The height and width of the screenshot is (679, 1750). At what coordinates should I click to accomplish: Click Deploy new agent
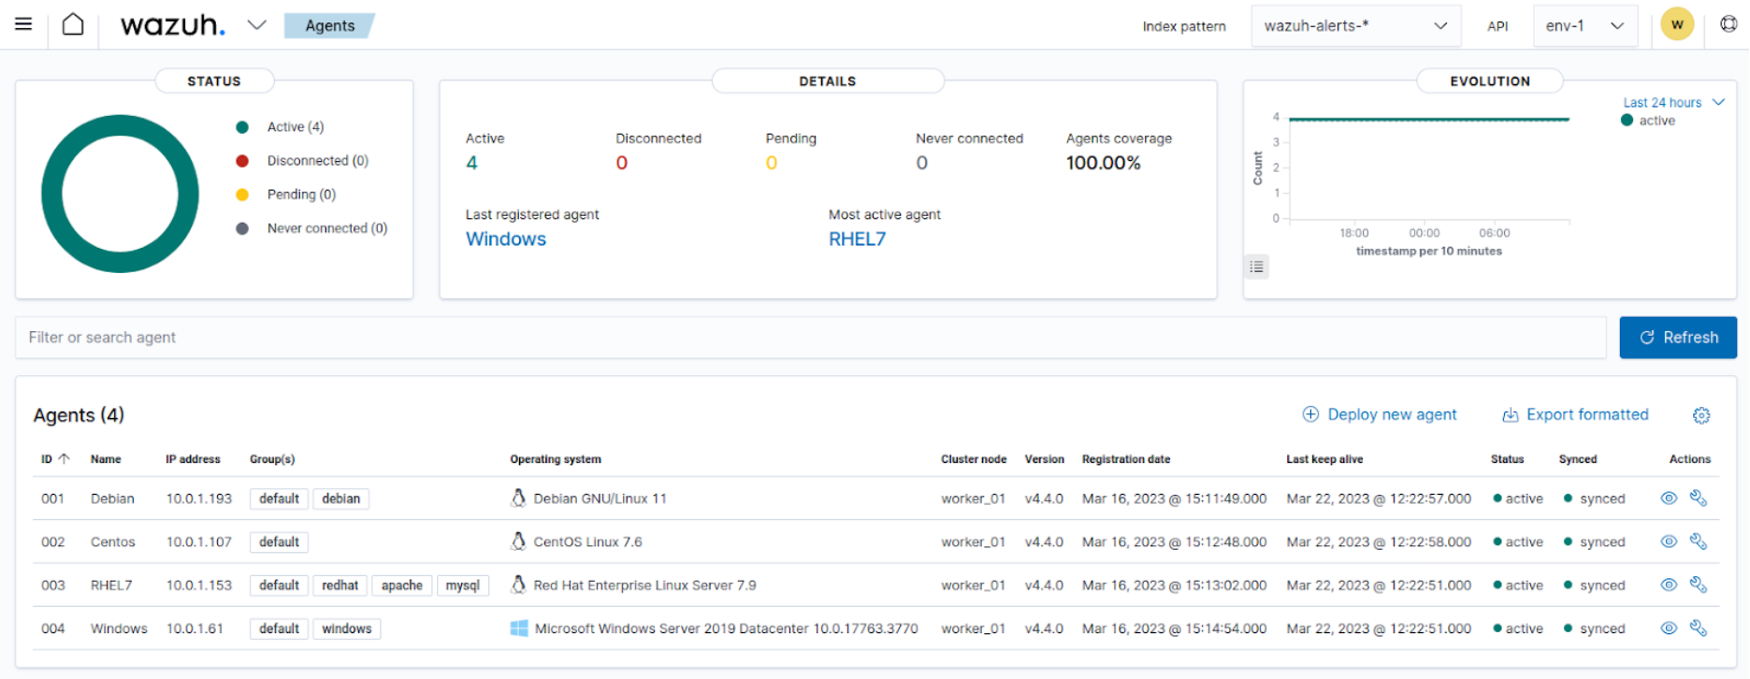[1380, 414]
